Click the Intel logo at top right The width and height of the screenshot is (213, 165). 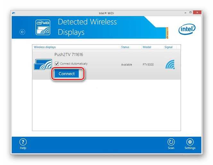187,29
